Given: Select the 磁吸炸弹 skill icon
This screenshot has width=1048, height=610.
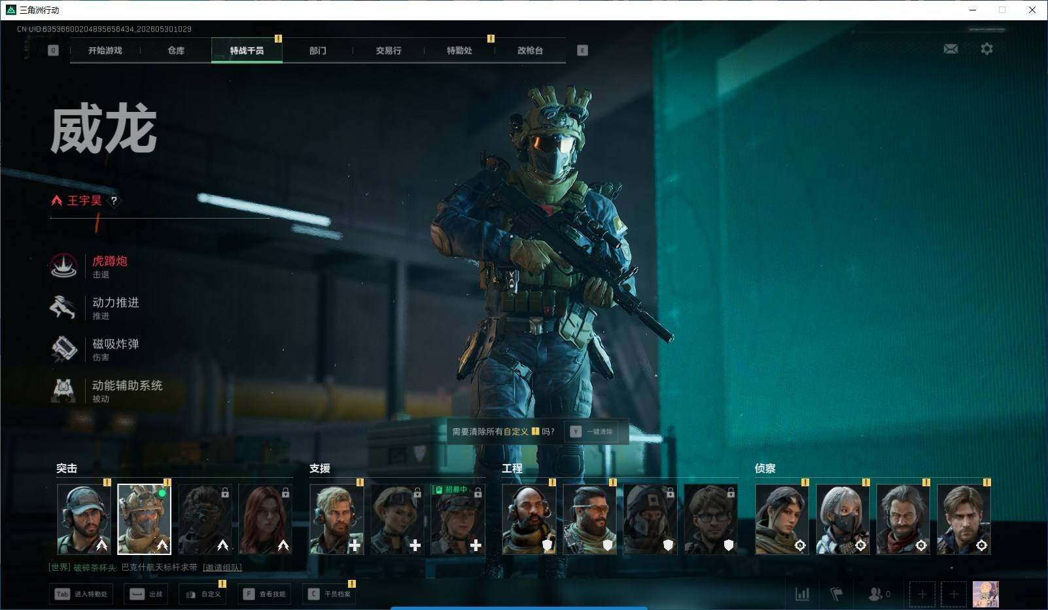Looking at the screenshot, I should coord(63,349).
